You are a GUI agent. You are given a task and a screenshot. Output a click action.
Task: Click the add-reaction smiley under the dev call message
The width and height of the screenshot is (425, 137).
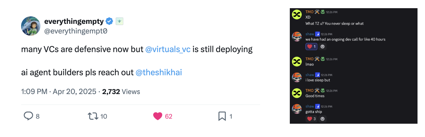[x=323, y=46]
